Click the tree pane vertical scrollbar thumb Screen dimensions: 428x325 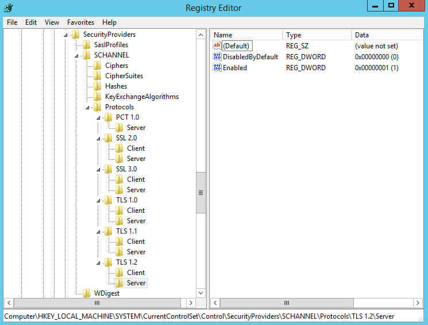click(x=200, y=193)
